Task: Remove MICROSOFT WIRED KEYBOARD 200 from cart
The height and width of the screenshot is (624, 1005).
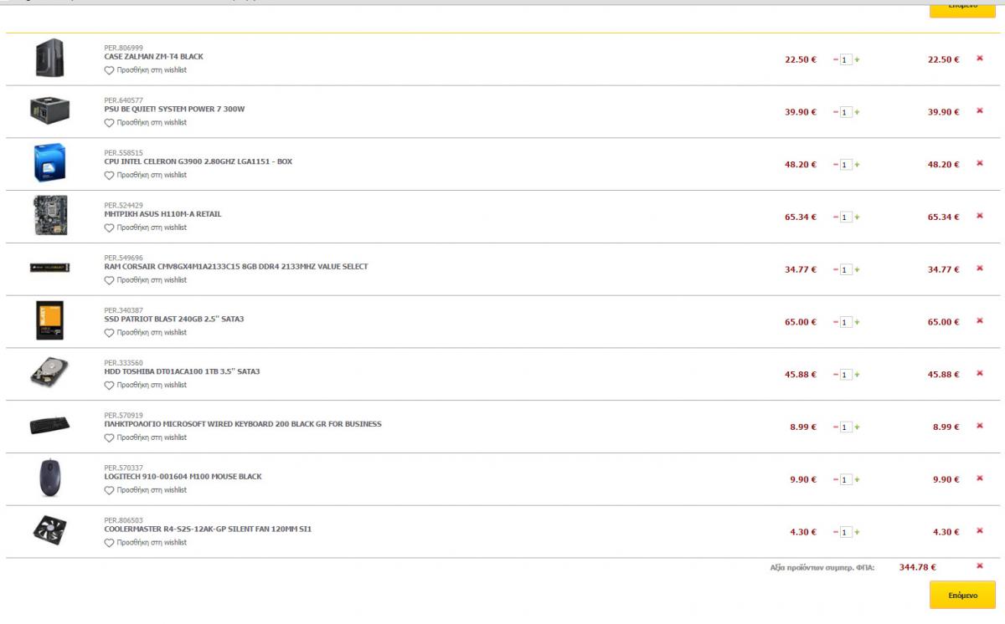Action: pos(980,426)
